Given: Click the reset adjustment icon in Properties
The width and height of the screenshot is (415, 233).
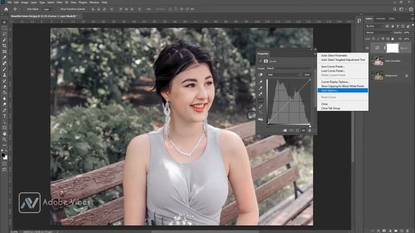Looking at the screenshot, I should 297,131.
